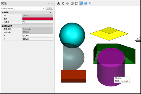Click the 透明度 value field

38,22
